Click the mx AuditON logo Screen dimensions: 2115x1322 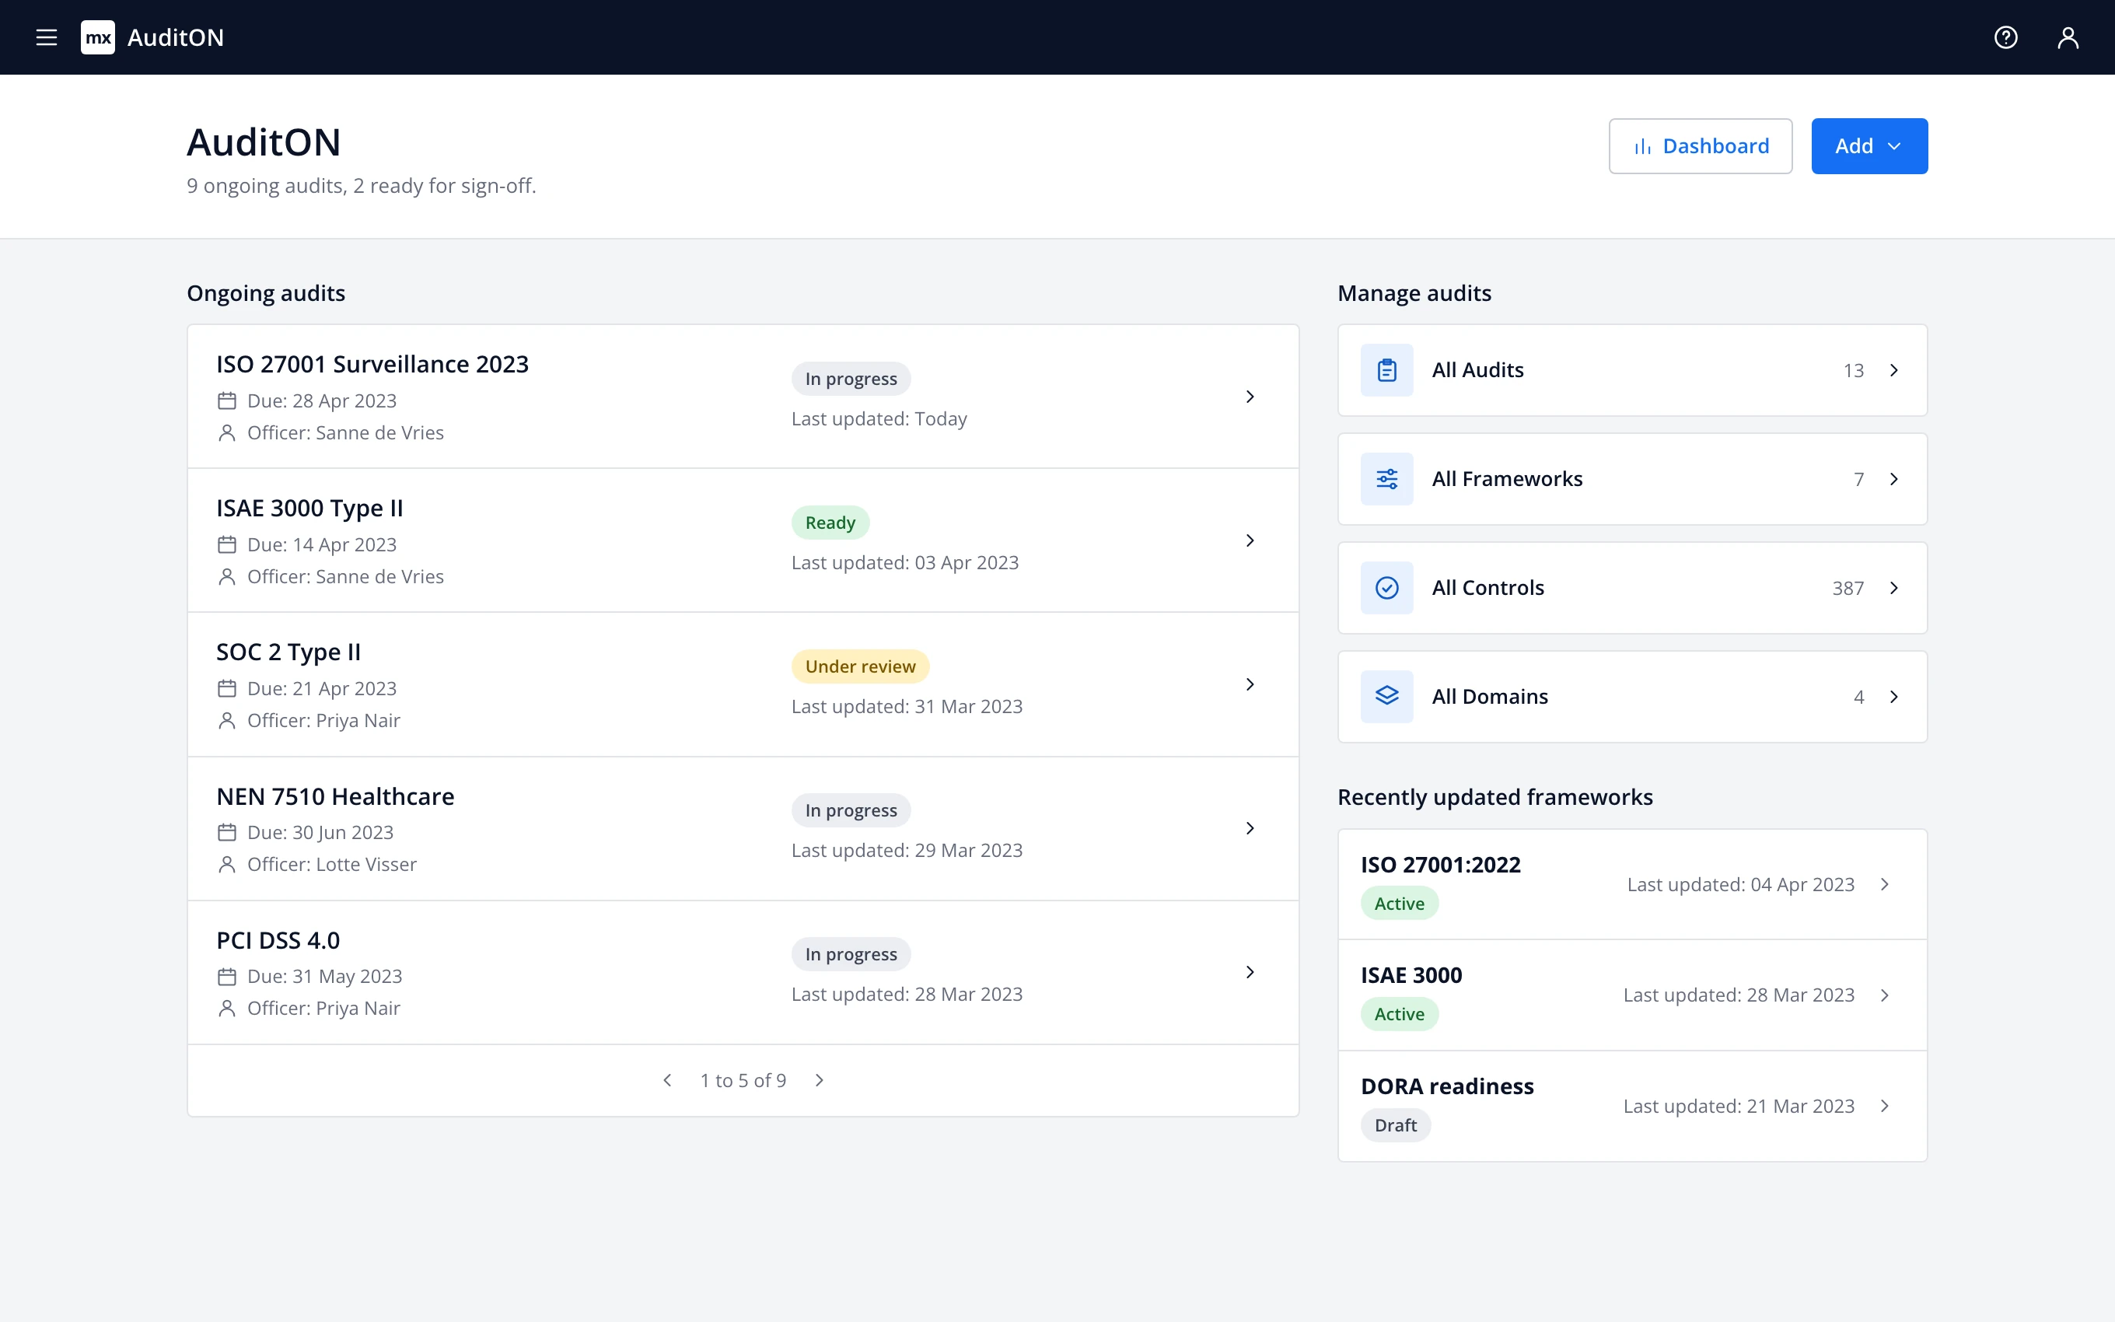coord(152,37)
